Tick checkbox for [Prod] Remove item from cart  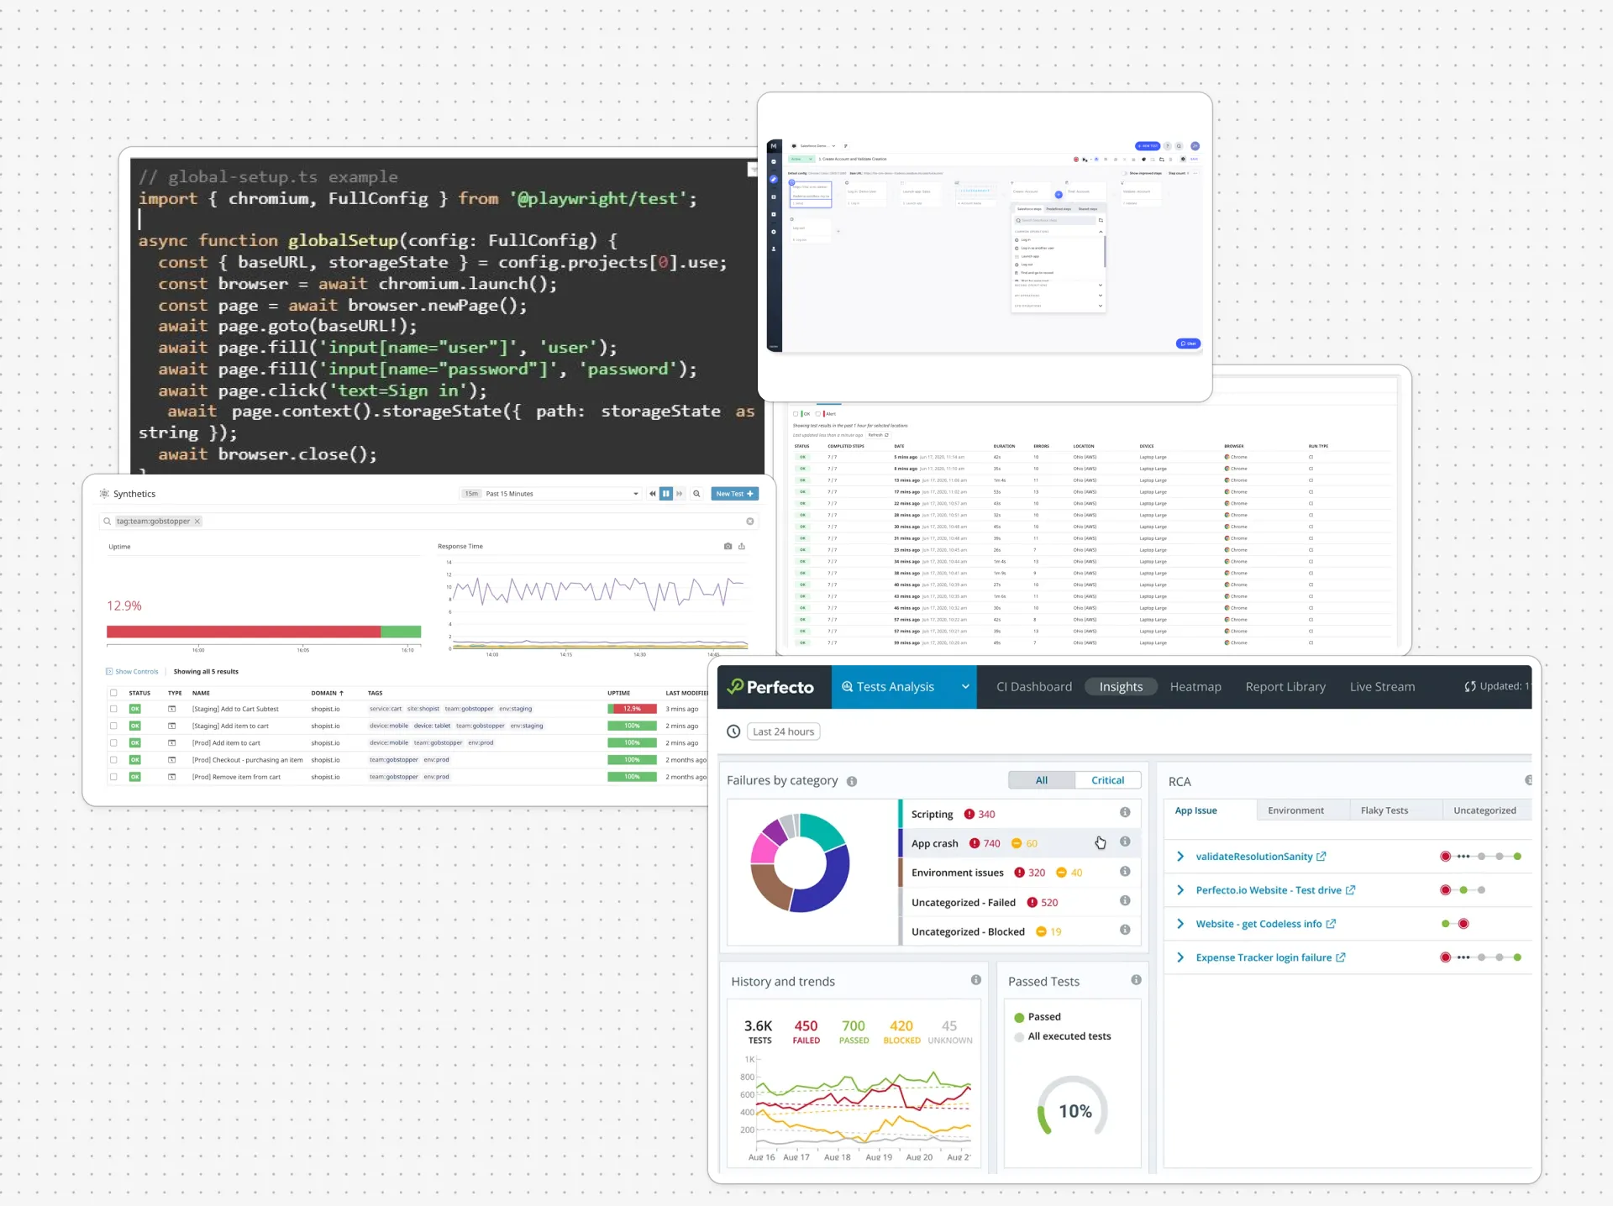(x=113, y=777)
